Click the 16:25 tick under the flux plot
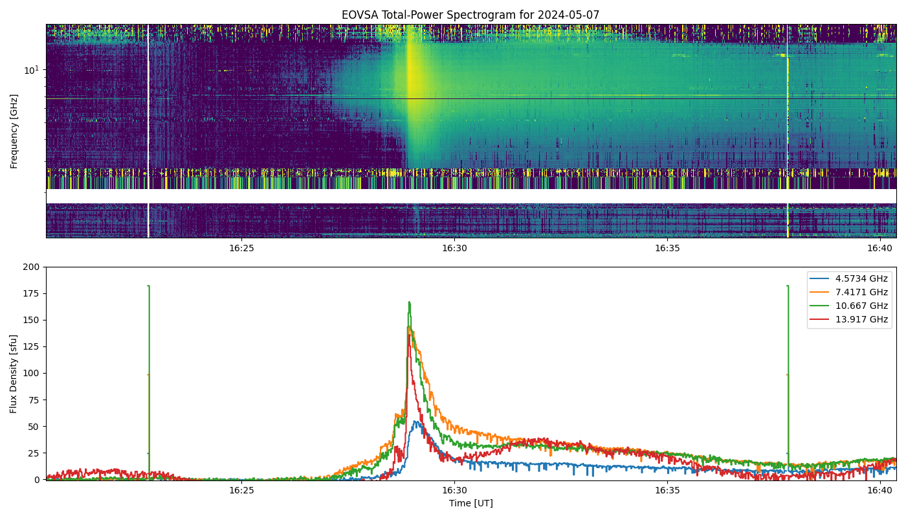The width and height of the screenshot is (906, 518). [x=241, y=490]
